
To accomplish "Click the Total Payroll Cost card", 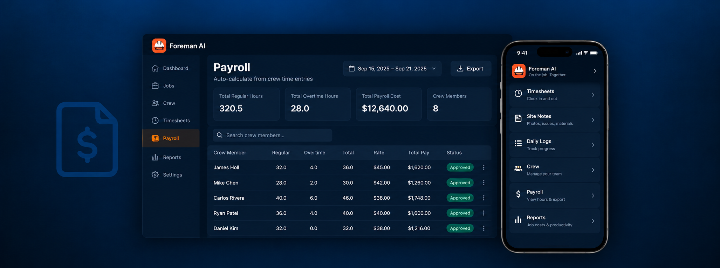I will click(389, 104).
